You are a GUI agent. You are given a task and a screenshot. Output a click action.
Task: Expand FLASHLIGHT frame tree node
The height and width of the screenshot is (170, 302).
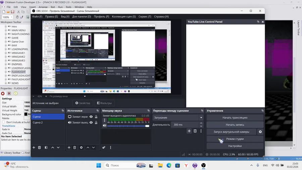pyautogui.click(x=6, y=72)
